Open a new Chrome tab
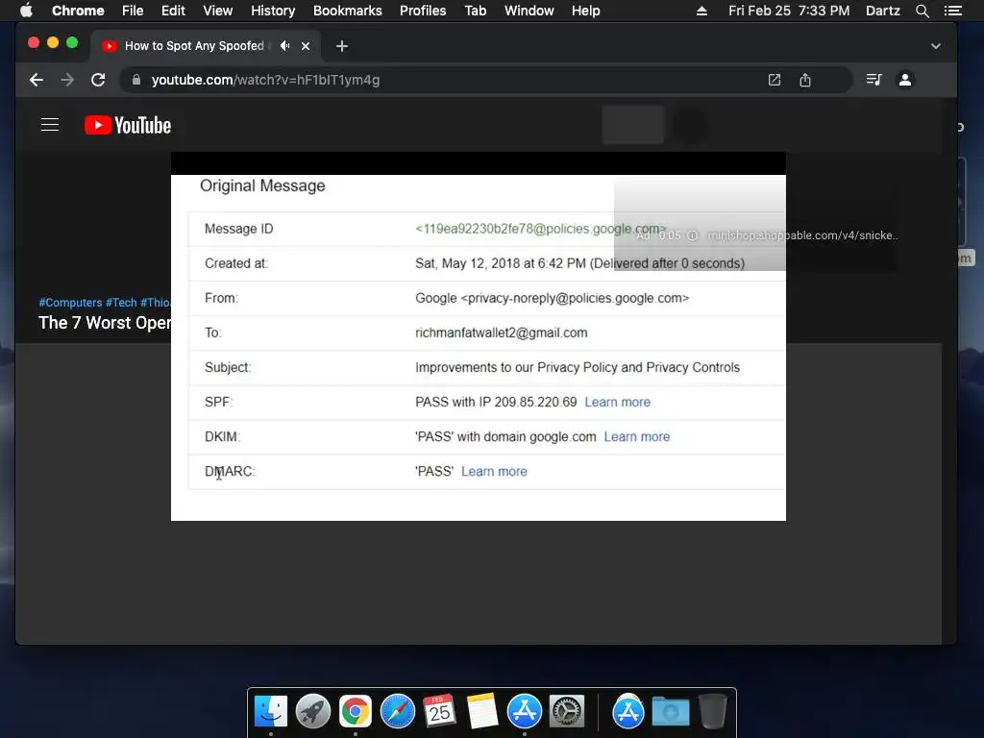 pos(341,46)
